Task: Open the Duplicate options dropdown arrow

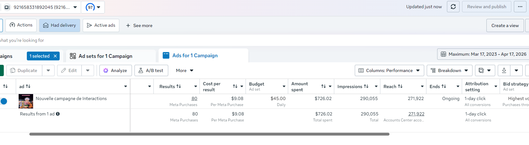Action: [48, 70]
